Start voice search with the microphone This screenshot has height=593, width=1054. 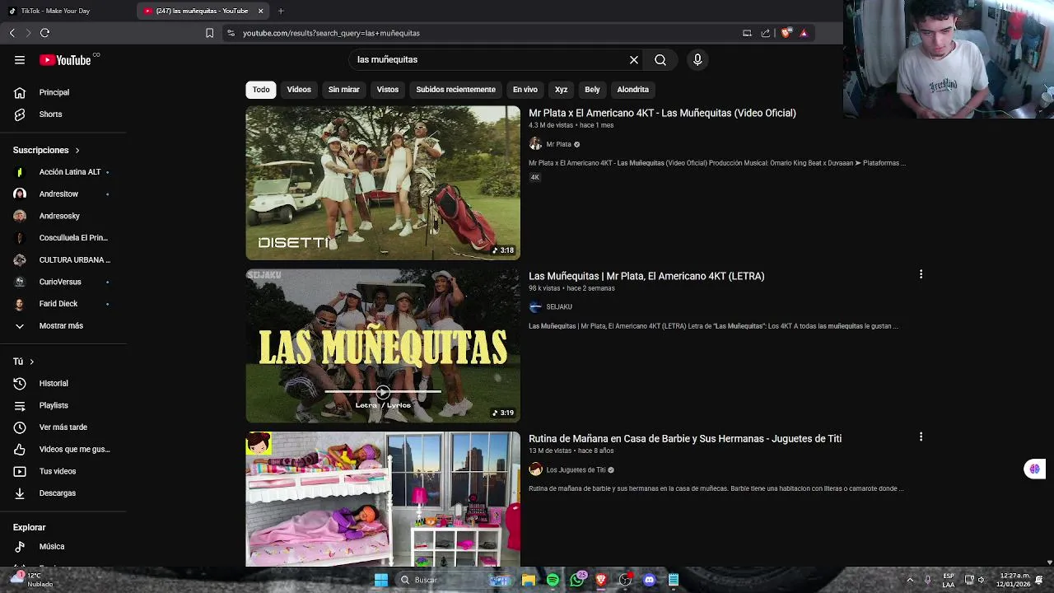(697, 60)
